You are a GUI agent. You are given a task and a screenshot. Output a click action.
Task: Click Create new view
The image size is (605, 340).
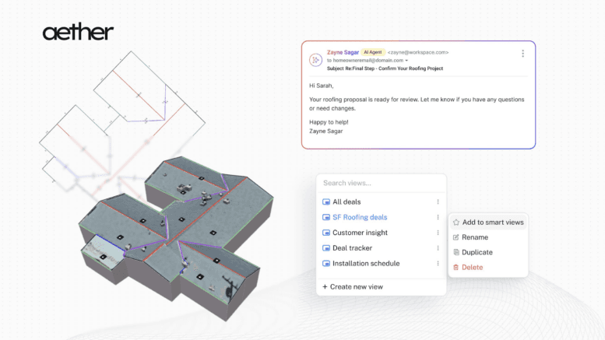353,287
